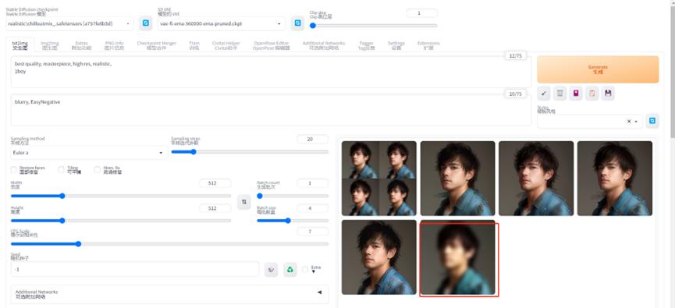675x308 pixels.
Task: Open the Sampling method dropdown
Action: click(89, 153)
